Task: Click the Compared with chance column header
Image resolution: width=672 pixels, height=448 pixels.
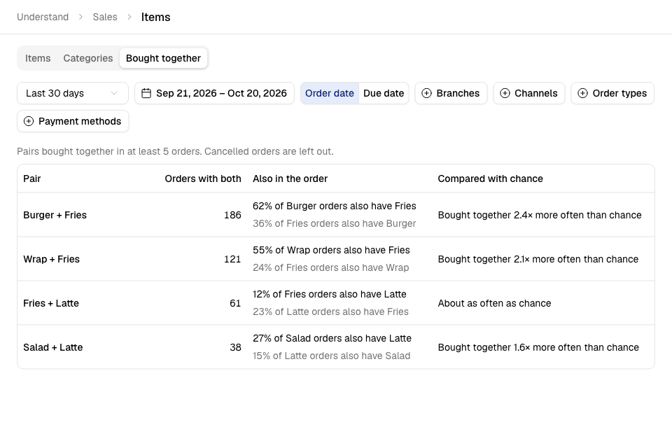Action: pos(490,178)
